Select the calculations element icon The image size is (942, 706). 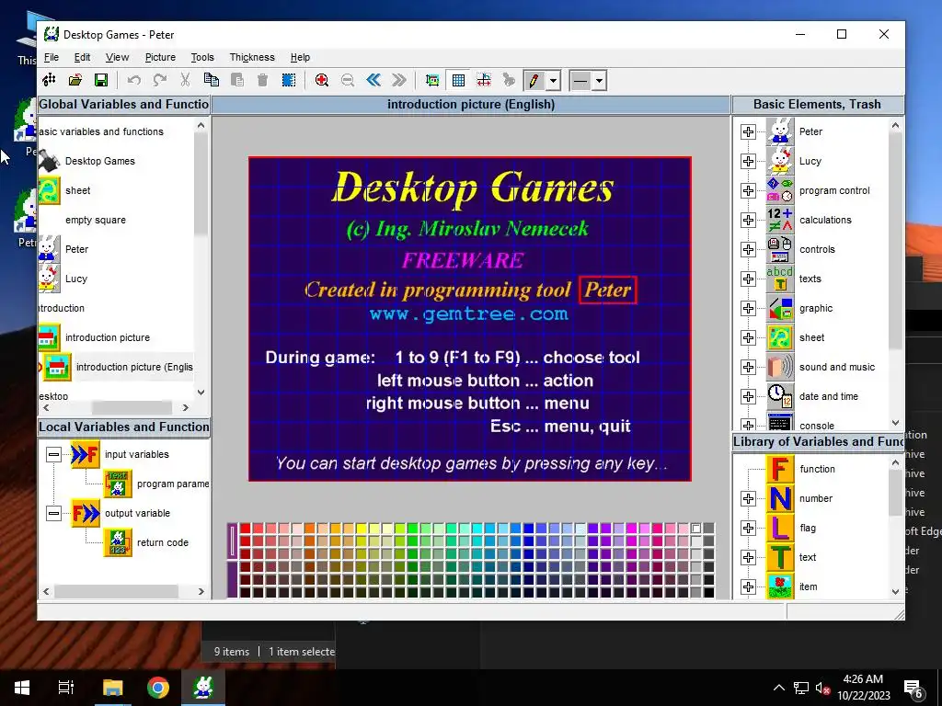[780, 220]
